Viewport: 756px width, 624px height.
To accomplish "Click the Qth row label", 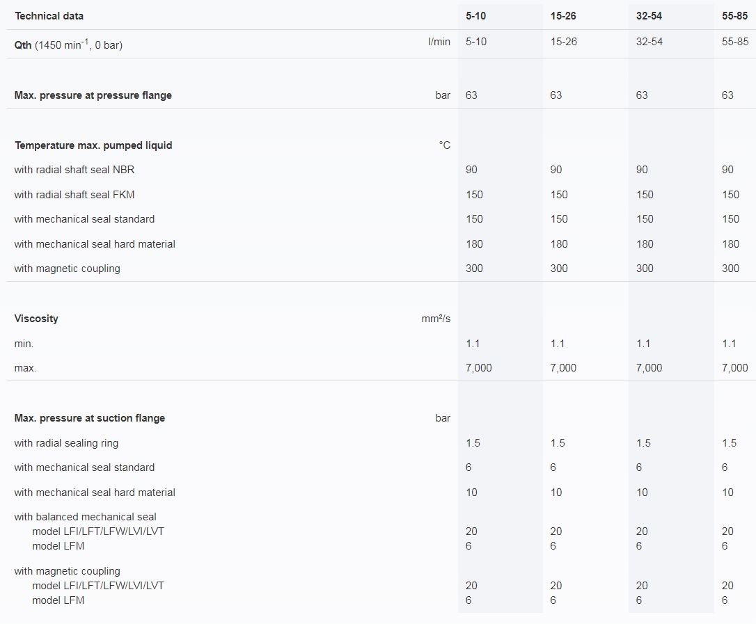I will pyautogui.click(x=68, y=45).
